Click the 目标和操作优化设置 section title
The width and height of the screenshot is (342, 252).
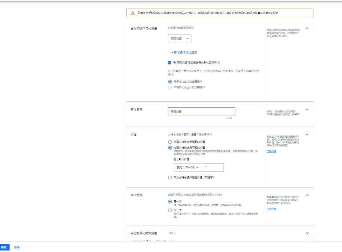tap(144, 28)
